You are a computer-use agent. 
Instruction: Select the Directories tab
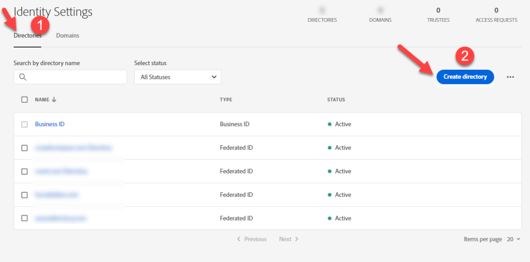[27, 36]
